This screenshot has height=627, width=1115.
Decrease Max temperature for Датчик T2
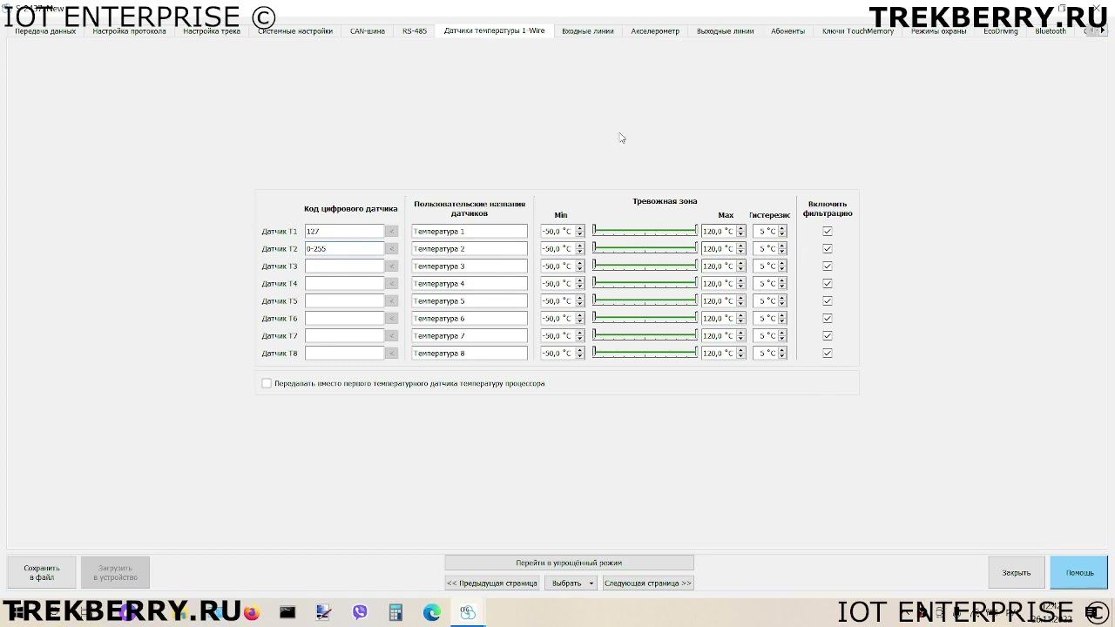point(741,252)
